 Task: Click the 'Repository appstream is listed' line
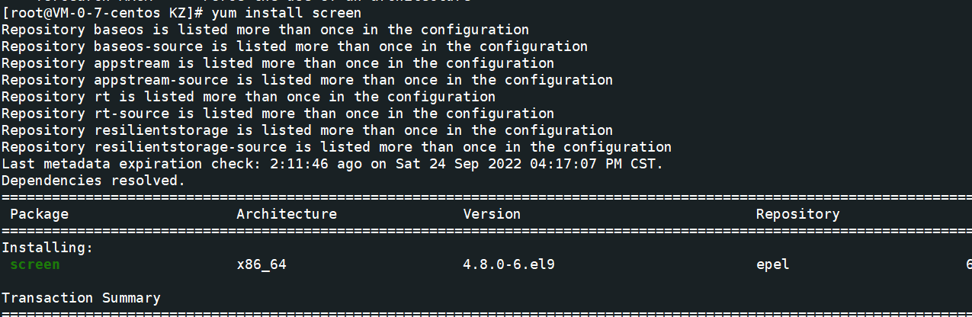277,63
